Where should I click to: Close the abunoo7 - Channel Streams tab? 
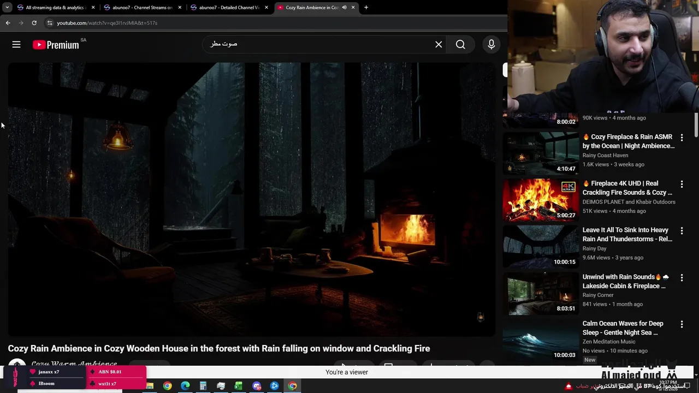click(180, 8)
